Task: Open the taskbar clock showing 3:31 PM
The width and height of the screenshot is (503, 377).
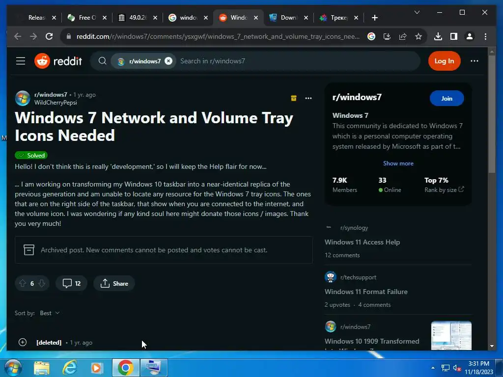Action: point(478,368)
